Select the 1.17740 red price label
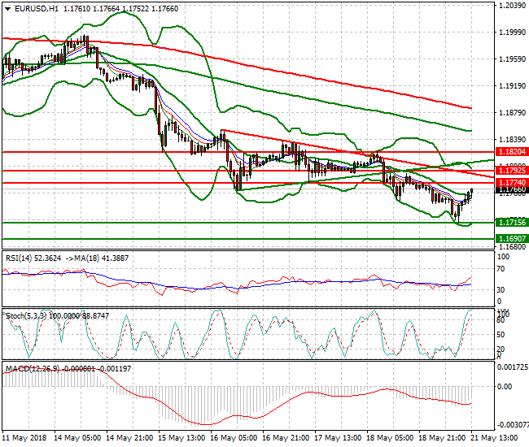The image size is (529, 447). pyautogui.click(x=512, y=183)
